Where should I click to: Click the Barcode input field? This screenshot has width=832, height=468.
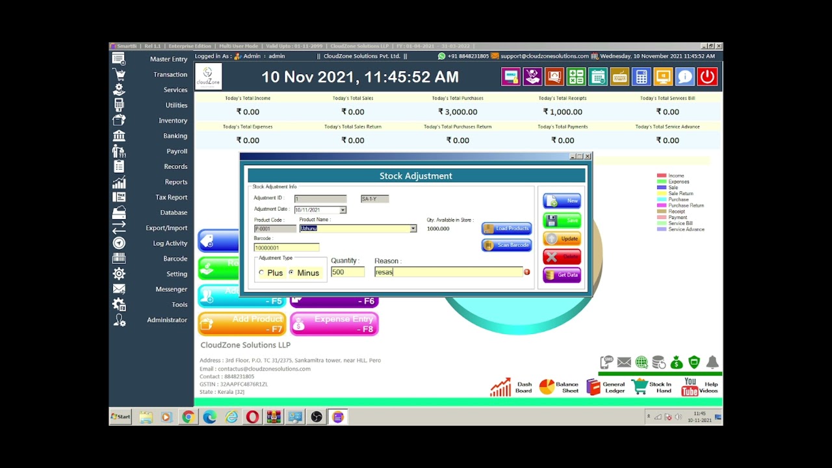click(286, 248)
